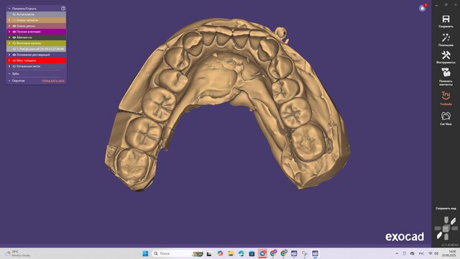The image size is (460, 259).
Task: Click the view cube bottom arrow
Action: (x=446, y=237)
